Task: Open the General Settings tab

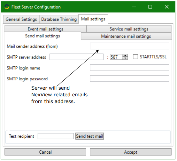Action: click(21, 19)
